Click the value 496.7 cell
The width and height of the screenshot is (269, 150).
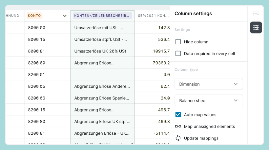pos(152,110)
